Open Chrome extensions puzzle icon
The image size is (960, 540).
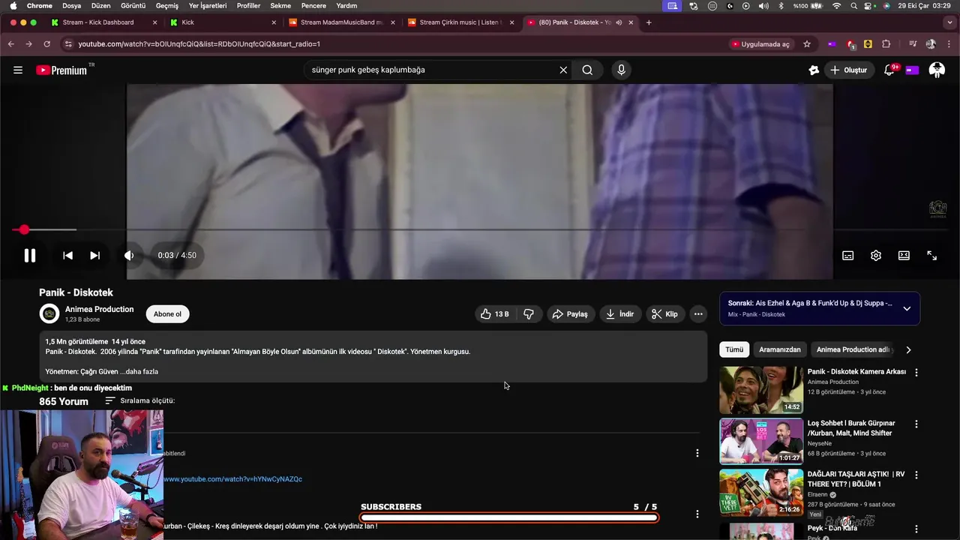pos(886,44)
